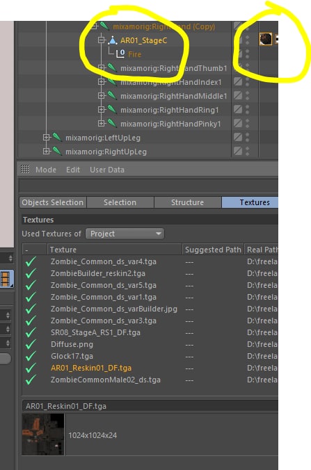The image size is (311, 470).
Task: Toggle visibility dots of mixamorig:RightHandPinky1
Action: [247, 123]
